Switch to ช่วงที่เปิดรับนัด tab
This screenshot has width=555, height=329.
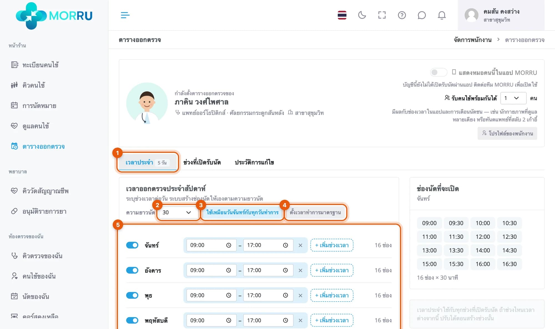[202, 162]
